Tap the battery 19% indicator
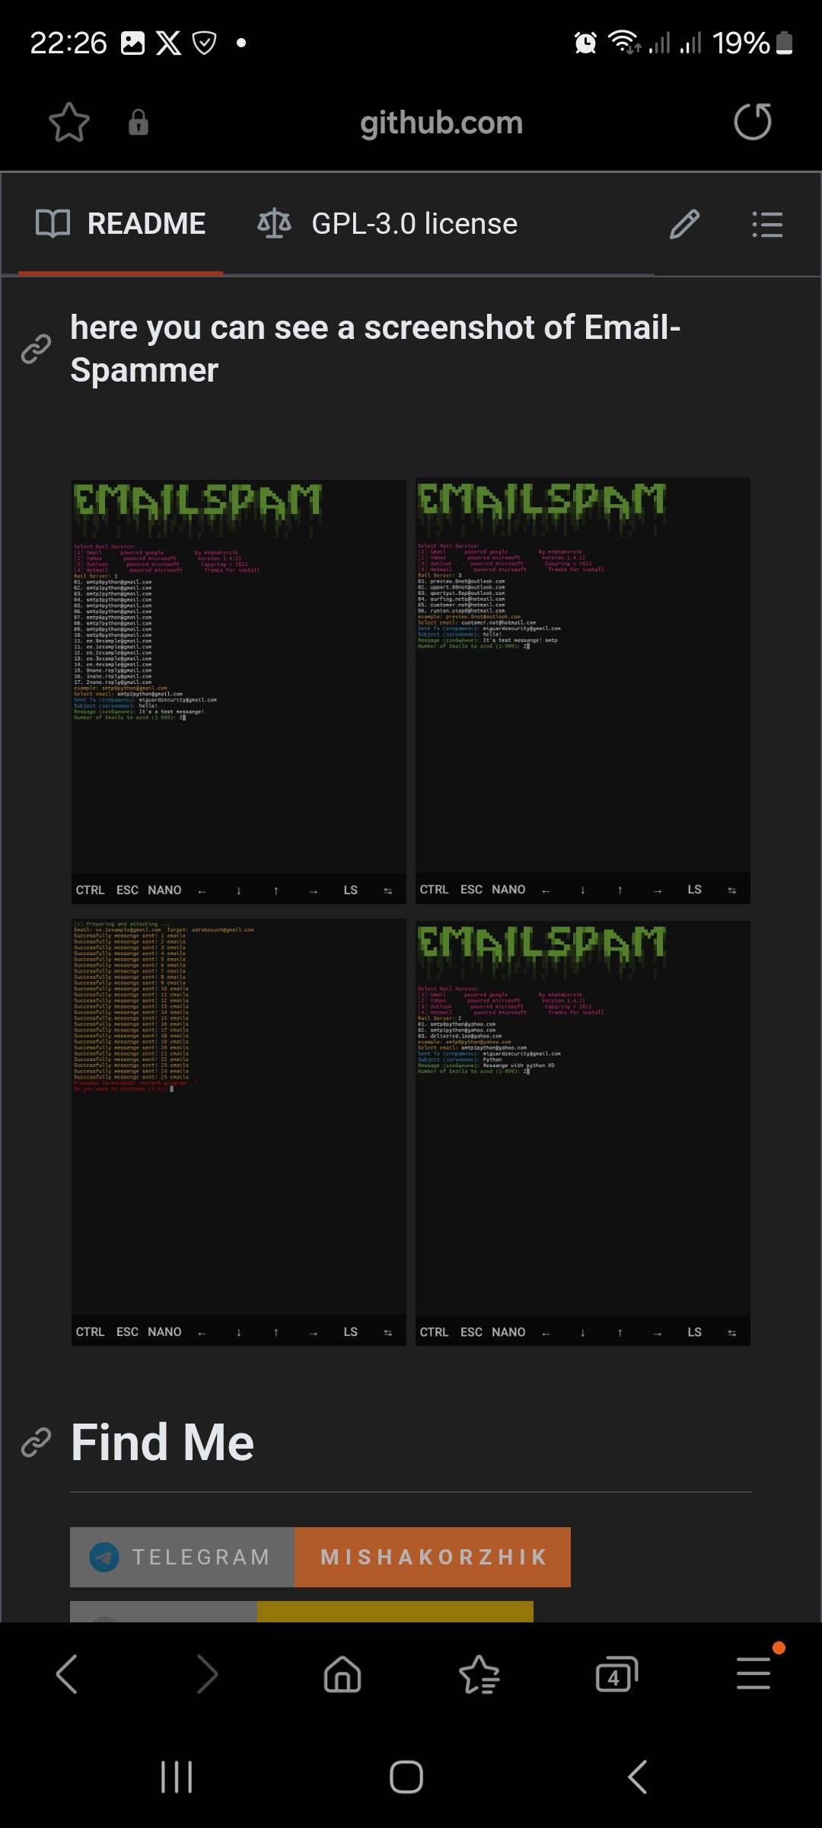The width and height of the screenshot is (822, 1828). 753,43
